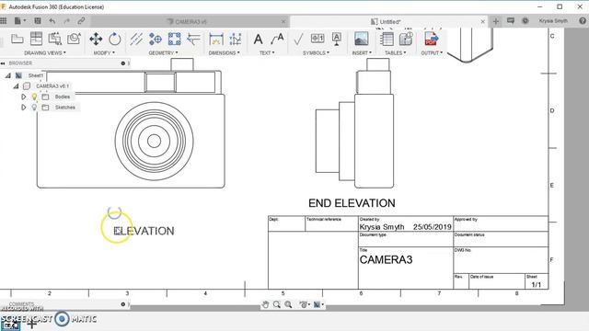Click the Undo arrow
The width and height of the screenshot is (589, 331).
(52, 21)
